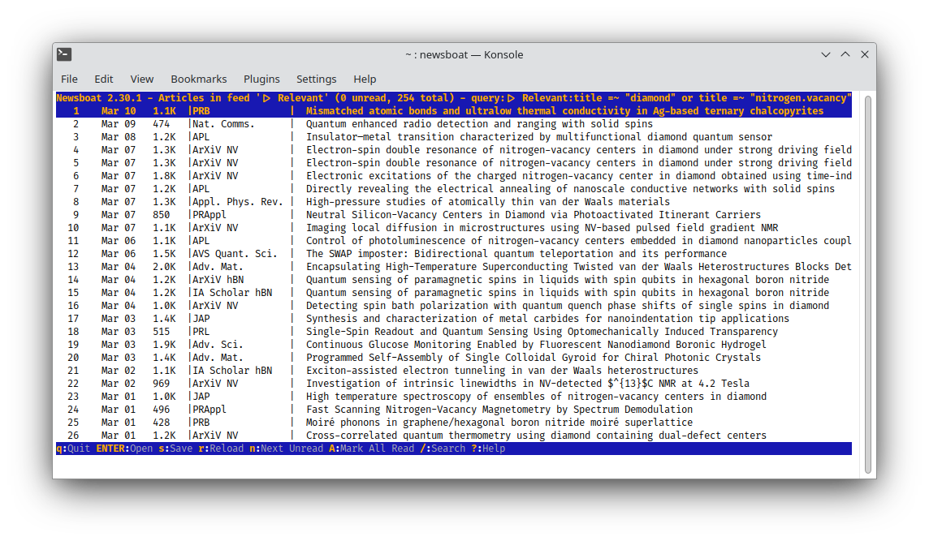Select article 'Continuous Glucose Monitoring Enabled'
This screenshot has height=541, width=929.
pos(454,345)
